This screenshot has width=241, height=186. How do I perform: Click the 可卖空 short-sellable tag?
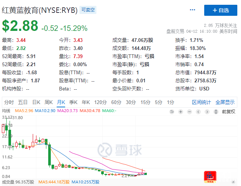point(88,10)
